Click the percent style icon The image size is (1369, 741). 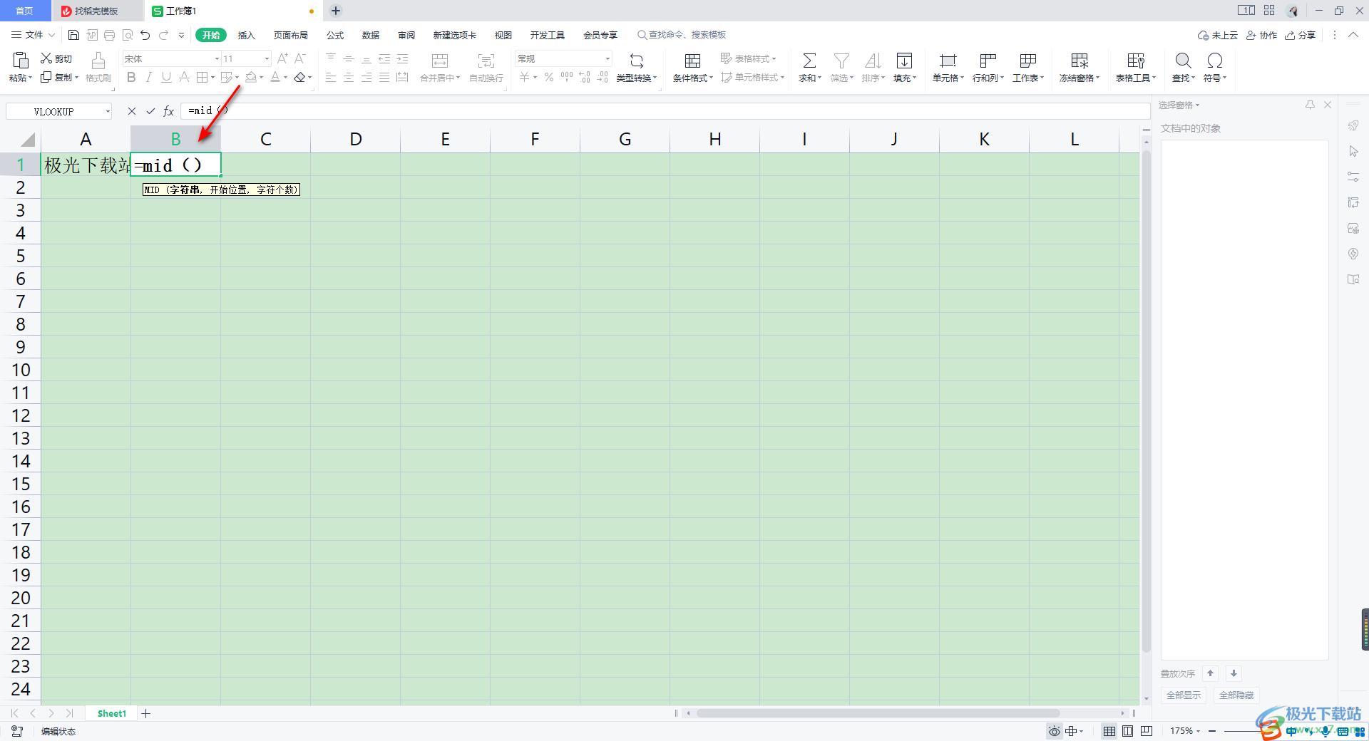(x=549, y=77)
